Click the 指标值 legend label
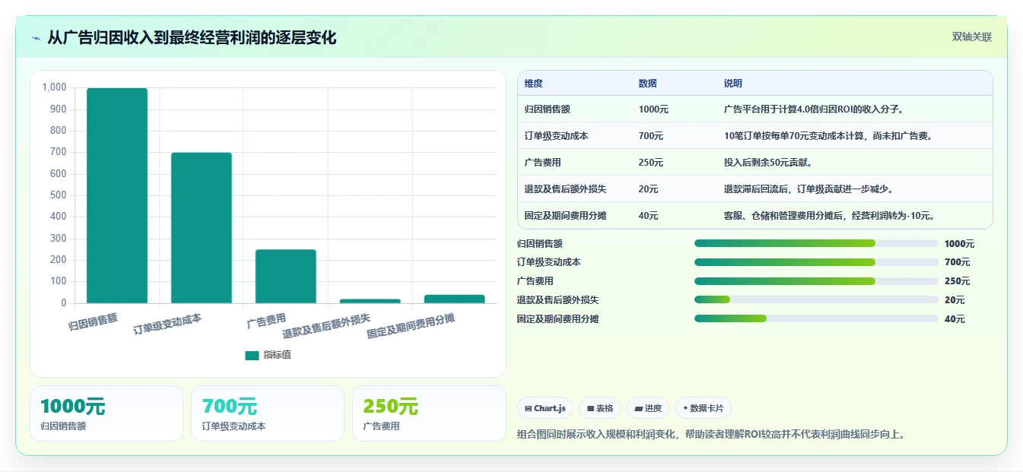 (x=277, y=355)
